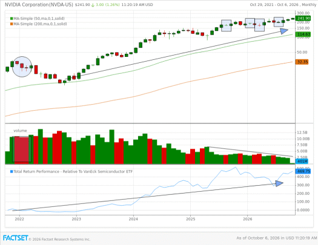Click the 2023 time axis label

(x=76, y=219)
